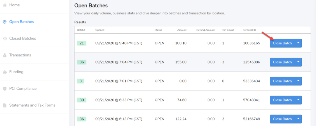The height and width of the screenshot is (126, 316).
Task: Click the Funding piggy bank icon
Action: pos(5,72)
